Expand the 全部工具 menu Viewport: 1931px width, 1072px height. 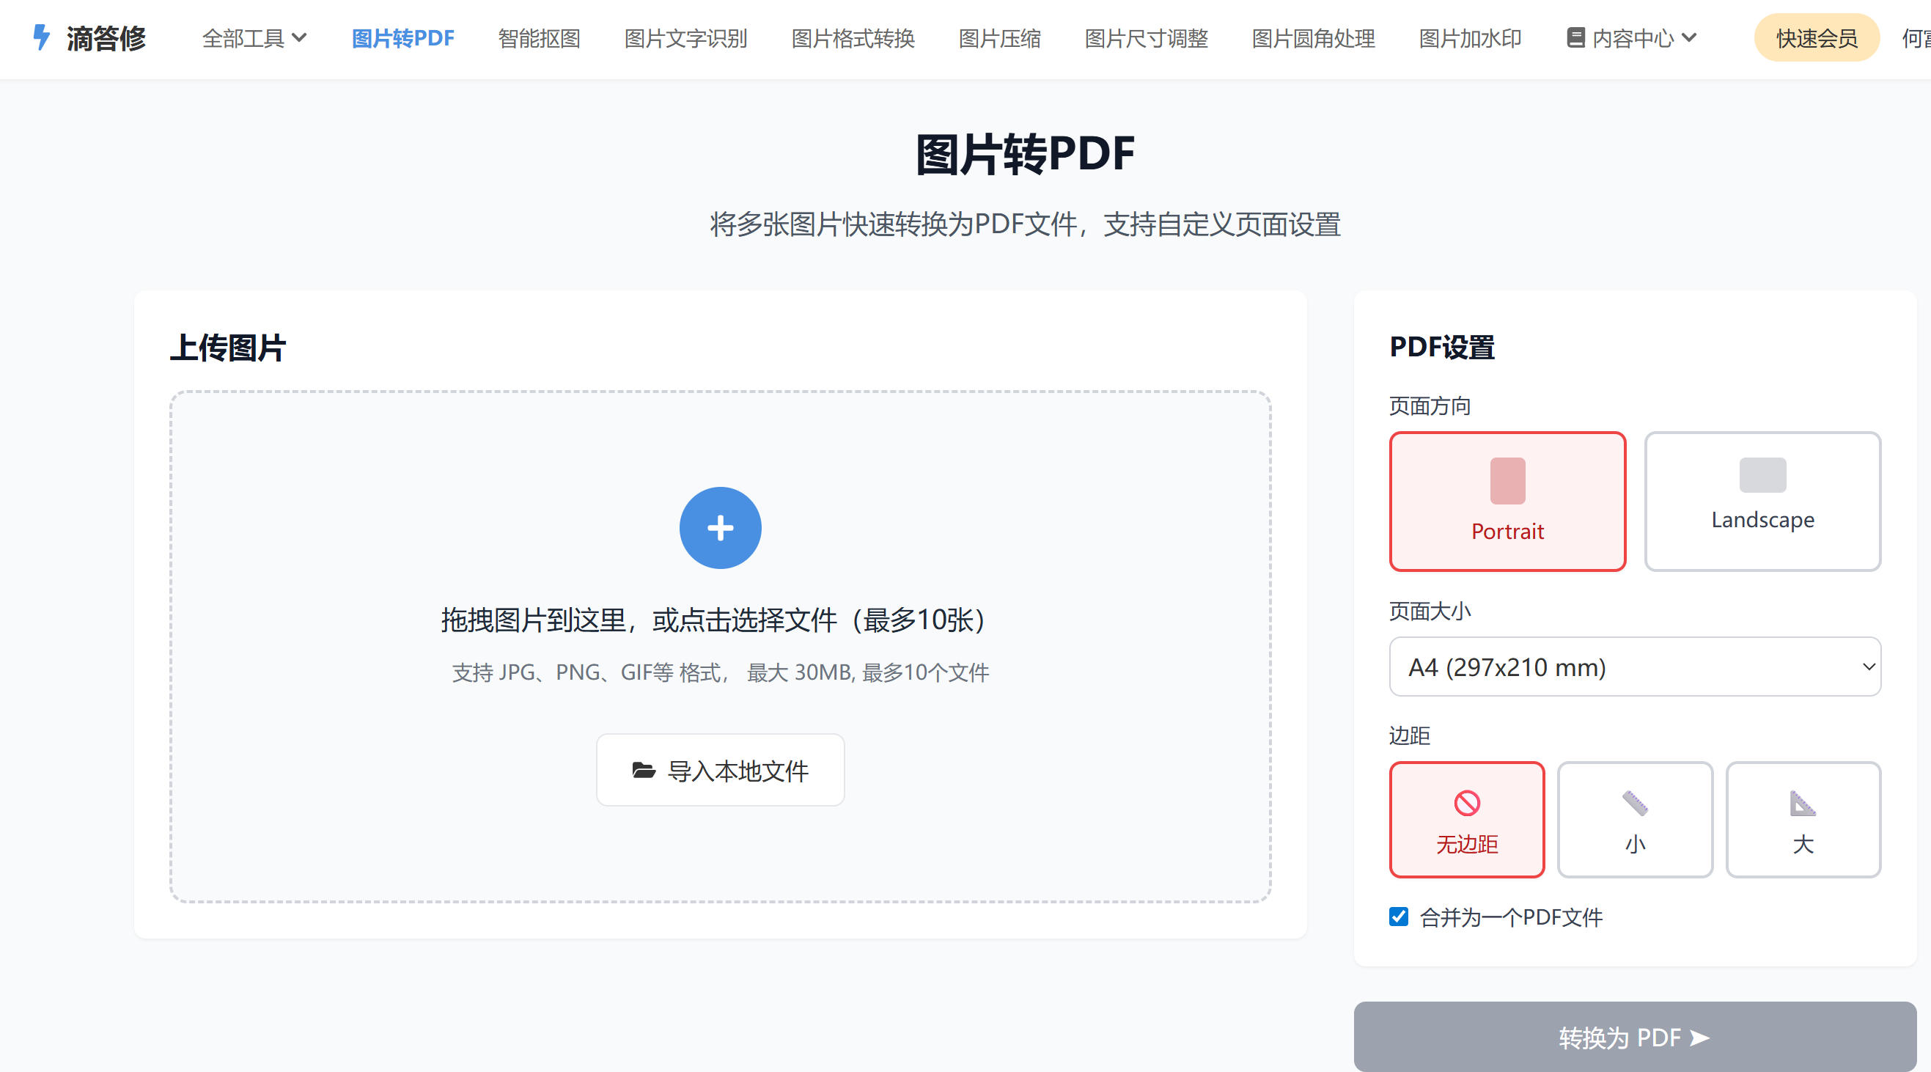coord(254,37)
